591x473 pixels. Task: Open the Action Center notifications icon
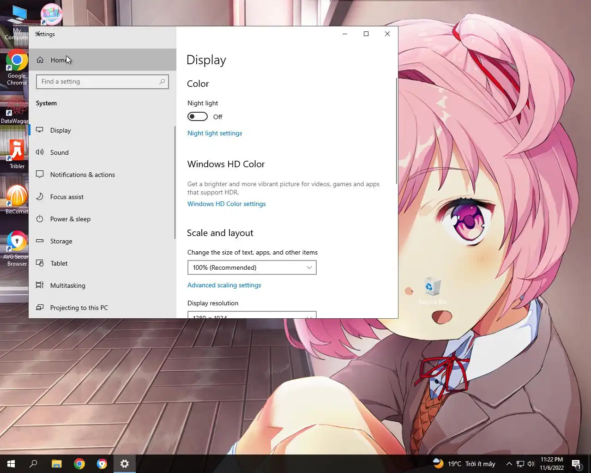point(577,464)
